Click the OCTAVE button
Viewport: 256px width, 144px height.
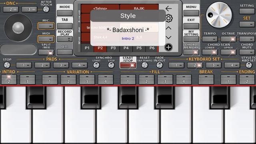[228, 39]
